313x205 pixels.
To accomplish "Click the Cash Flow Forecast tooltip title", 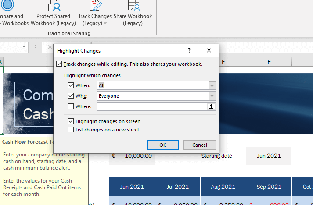I will coord(28,142).
